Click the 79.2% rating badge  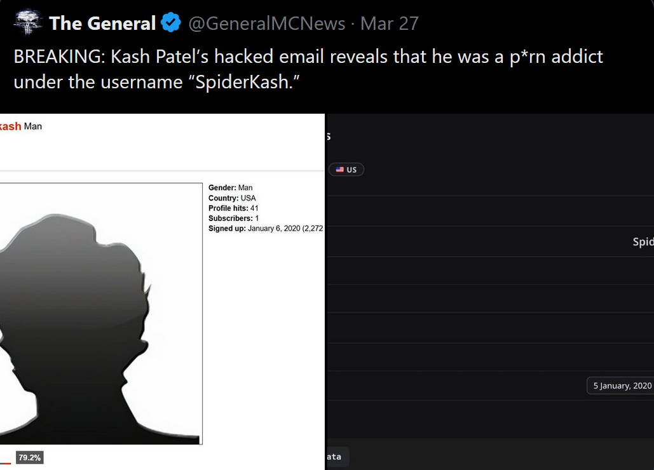tap(30, 457)
